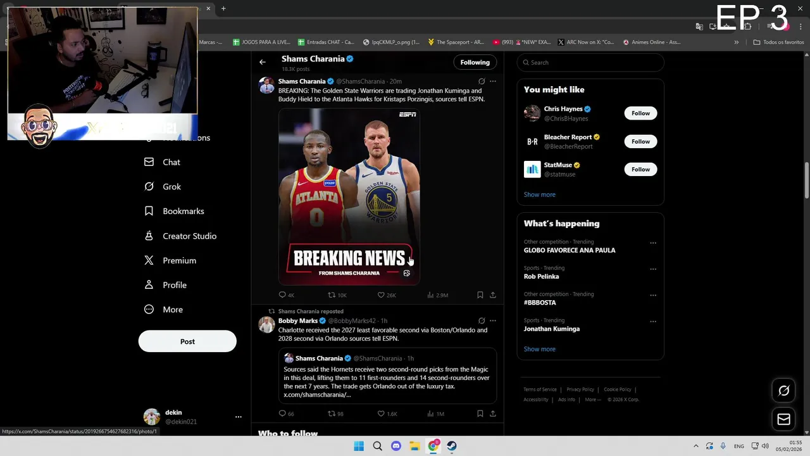Click the Post button

coord(187,341)
